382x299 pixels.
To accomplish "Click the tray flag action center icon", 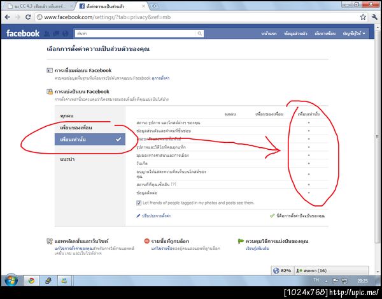I will coord(336,281).
